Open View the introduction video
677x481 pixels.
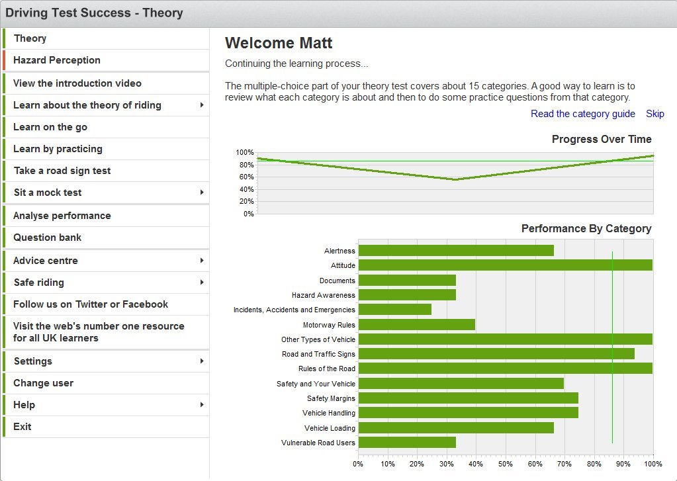(77, 83)
